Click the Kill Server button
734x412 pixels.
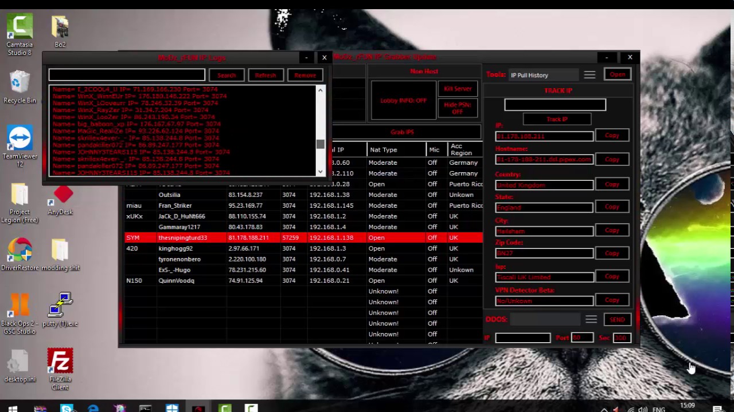point(457,89)
